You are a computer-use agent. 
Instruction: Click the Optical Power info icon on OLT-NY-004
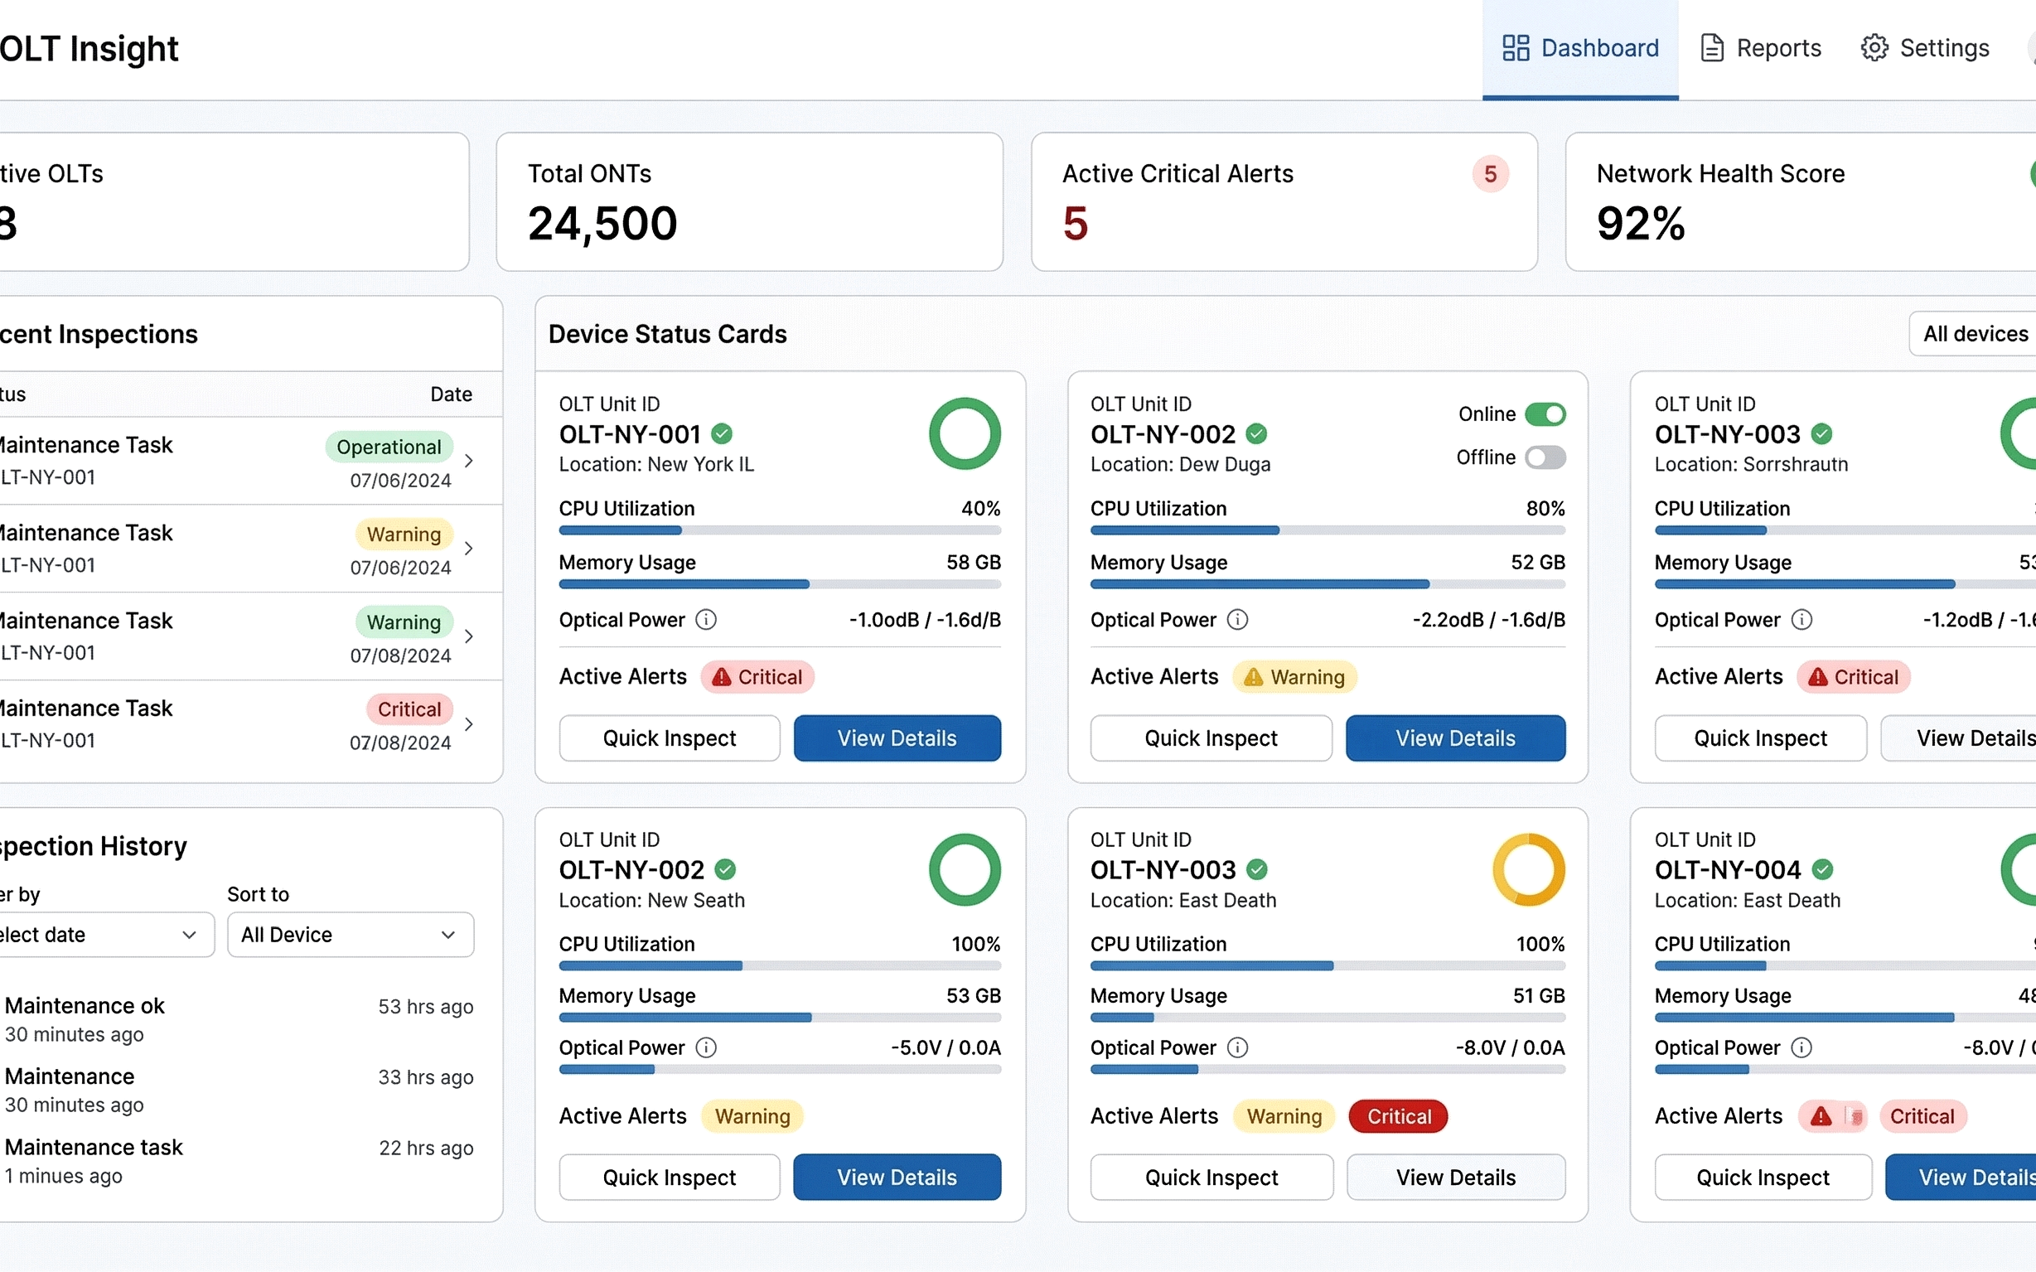click(1803, 1047)
